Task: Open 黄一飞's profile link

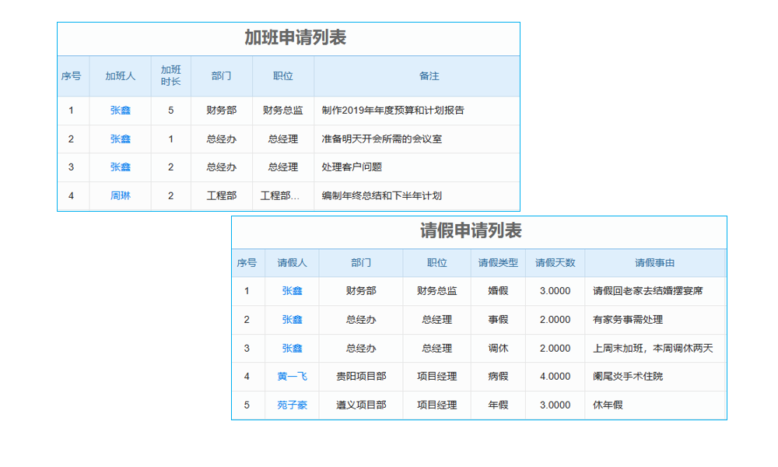Action: (x=293, y=376)
